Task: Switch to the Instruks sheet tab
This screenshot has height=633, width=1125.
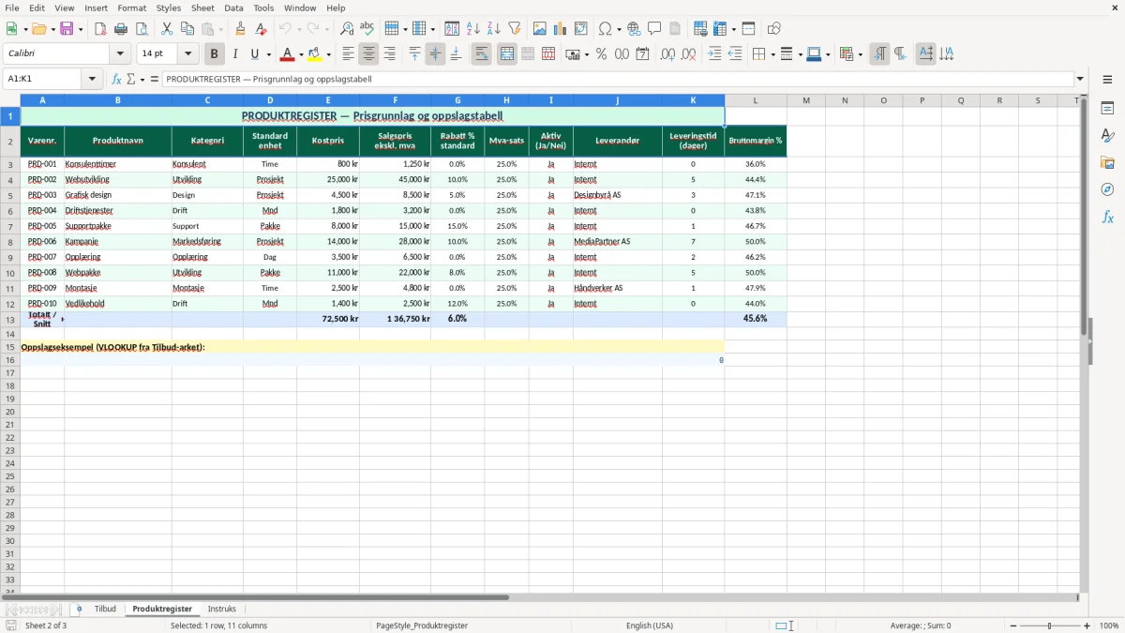Action: pos(222,610)
